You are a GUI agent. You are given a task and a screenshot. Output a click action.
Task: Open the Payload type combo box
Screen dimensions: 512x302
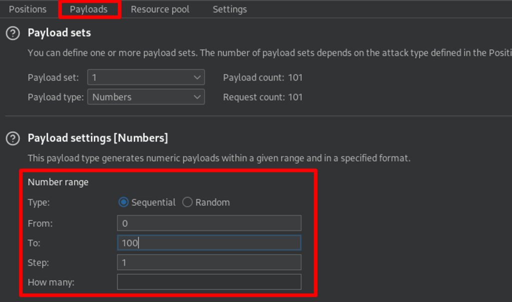(x=146, y=97)
